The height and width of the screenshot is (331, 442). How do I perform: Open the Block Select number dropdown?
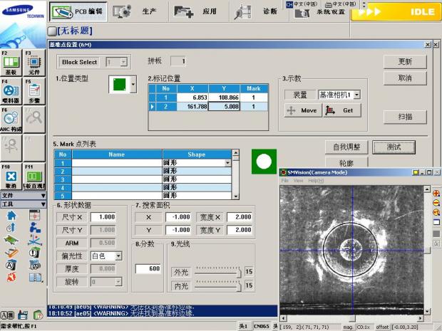coord(124,62)
